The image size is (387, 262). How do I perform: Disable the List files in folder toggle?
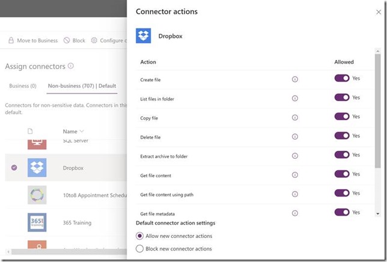pos(342,97)
